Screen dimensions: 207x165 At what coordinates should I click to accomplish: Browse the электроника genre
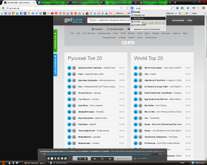click(x=151, y=37)
